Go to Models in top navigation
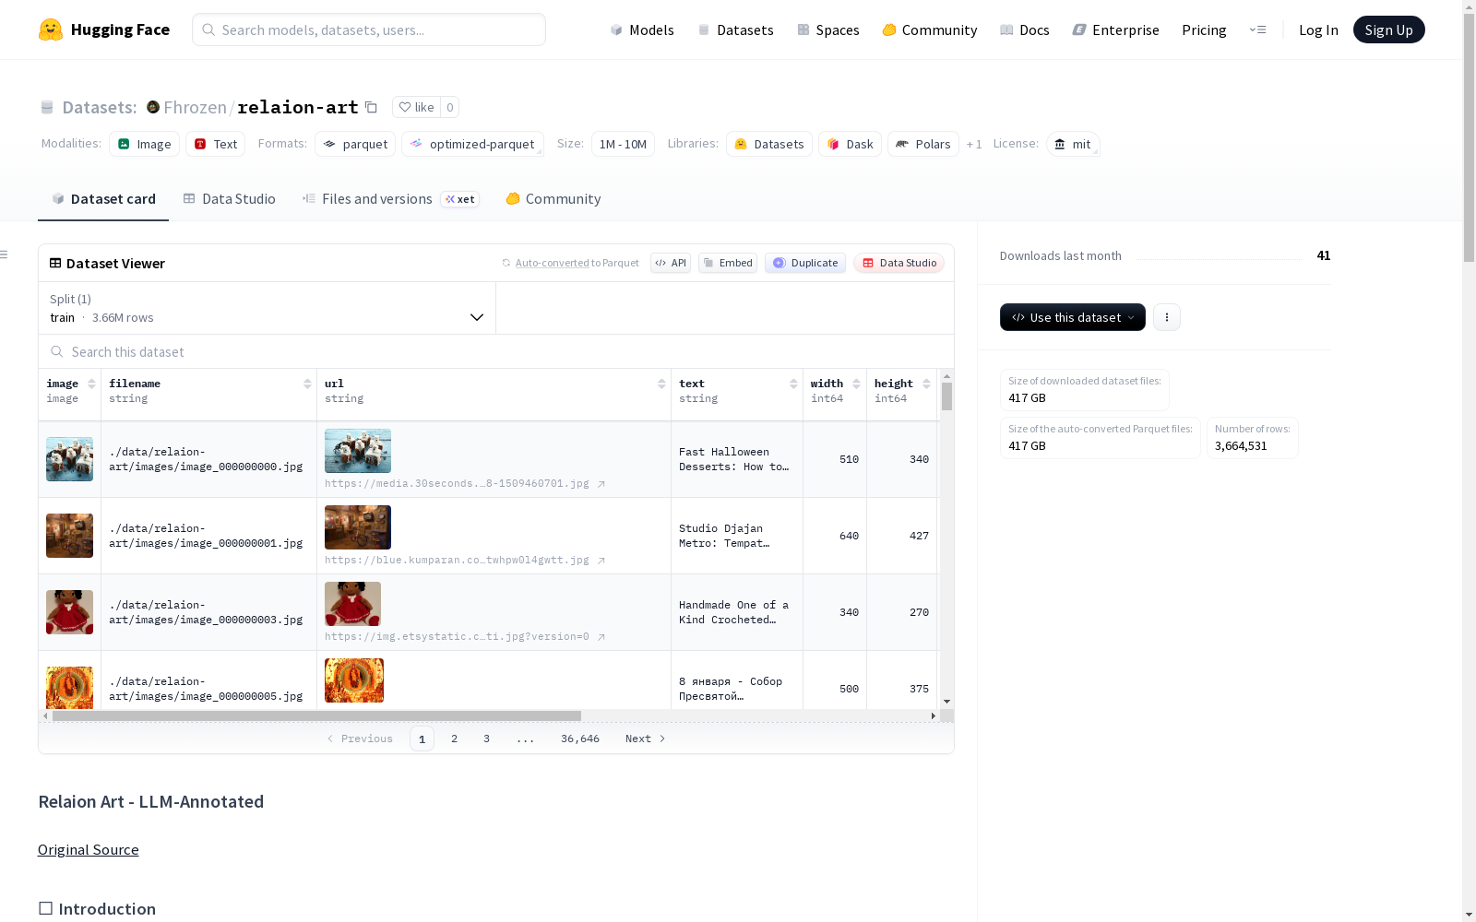The height and width of the screenshot is (922, 1476). 642,30
